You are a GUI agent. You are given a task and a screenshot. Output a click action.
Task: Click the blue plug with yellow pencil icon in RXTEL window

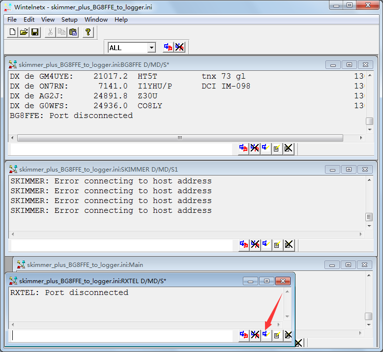(x=266, y=335)
